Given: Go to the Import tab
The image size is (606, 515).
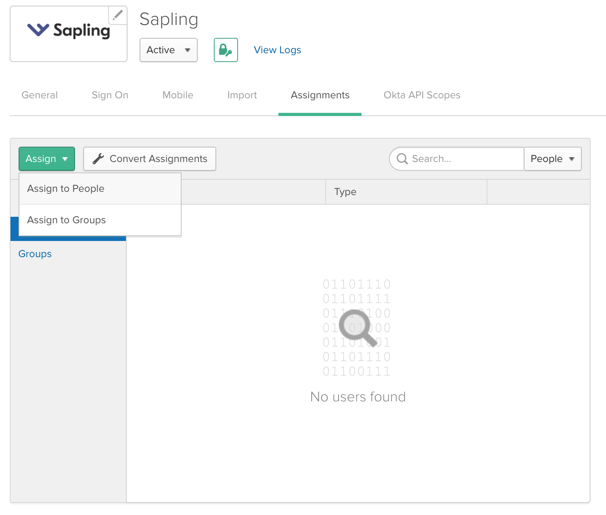Looking at the screenshot, I should click(242, 95).
